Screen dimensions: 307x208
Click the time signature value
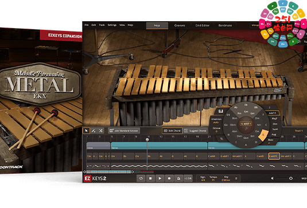(x=203, y=180)
